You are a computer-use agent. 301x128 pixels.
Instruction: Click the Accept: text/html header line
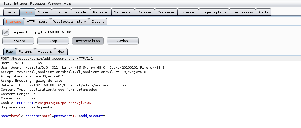[73, 72]
